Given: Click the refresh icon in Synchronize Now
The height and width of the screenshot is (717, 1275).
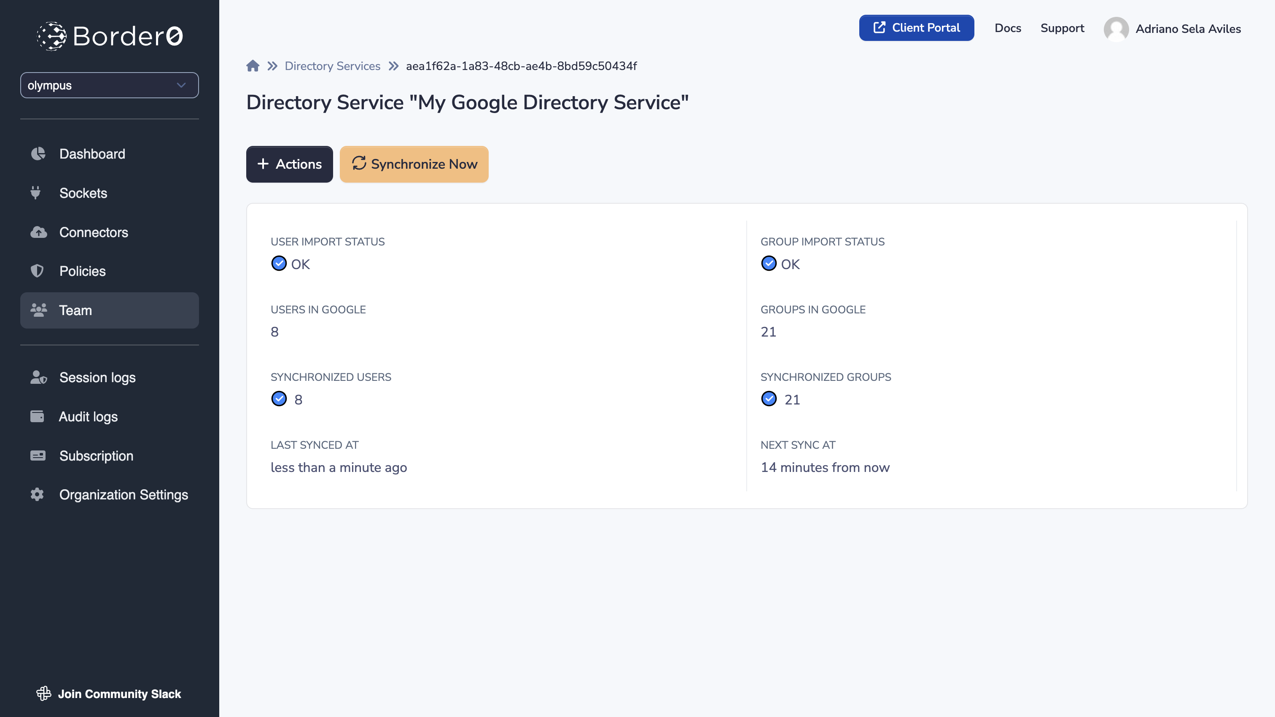Looking at the screenshot, I should pyautogui.click(x=359, y=163).
